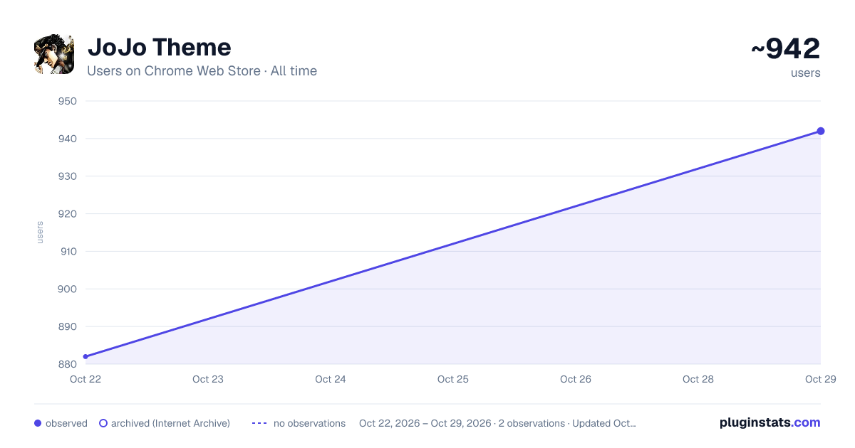Click the Oct 26 x-axis label
This screenshot has height=448, width=855.
pyautogui.click(x=576, y=379)
